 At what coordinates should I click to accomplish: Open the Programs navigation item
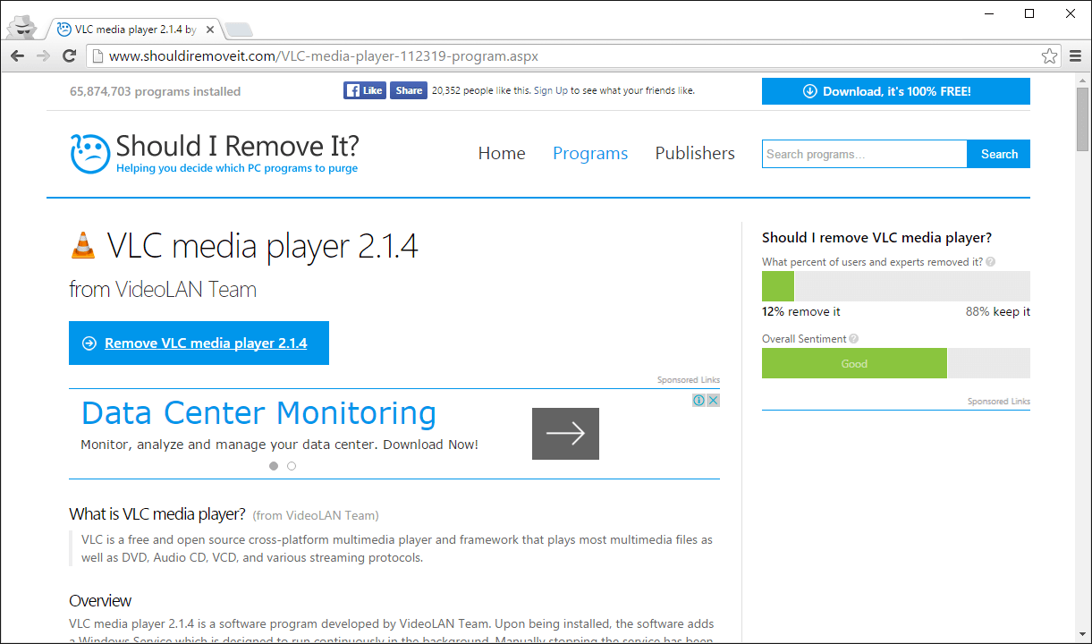coord(590,153)
